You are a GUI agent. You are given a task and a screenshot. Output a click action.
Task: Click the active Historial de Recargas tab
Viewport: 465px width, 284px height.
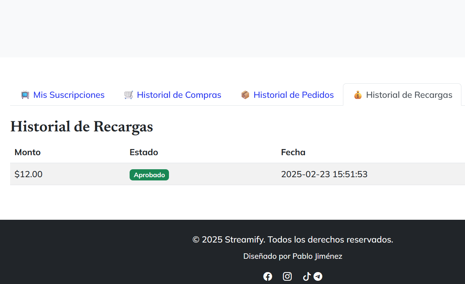click(402, 95)
